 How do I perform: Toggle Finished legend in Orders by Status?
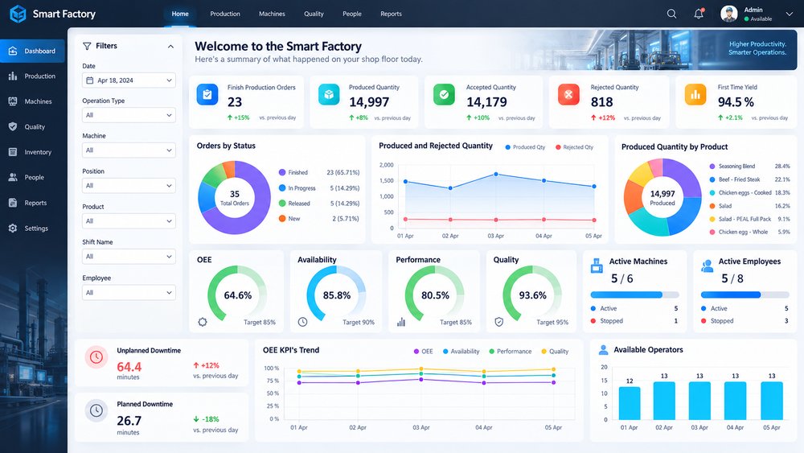point(293,172)
